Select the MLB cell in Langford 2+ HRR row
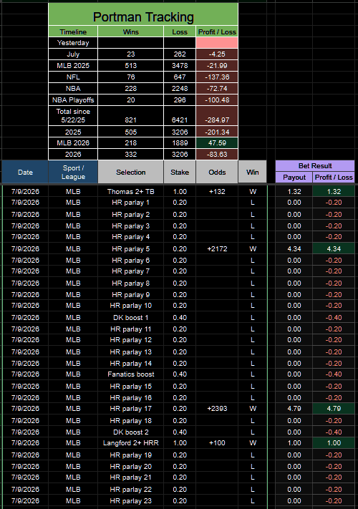This screenshot has width=358, height=509. 73,442
